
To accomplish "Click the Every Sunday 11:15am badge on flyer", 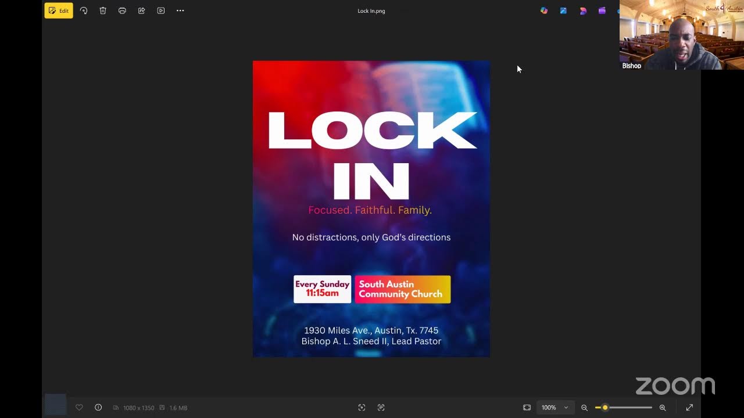I will click(323, 289).
